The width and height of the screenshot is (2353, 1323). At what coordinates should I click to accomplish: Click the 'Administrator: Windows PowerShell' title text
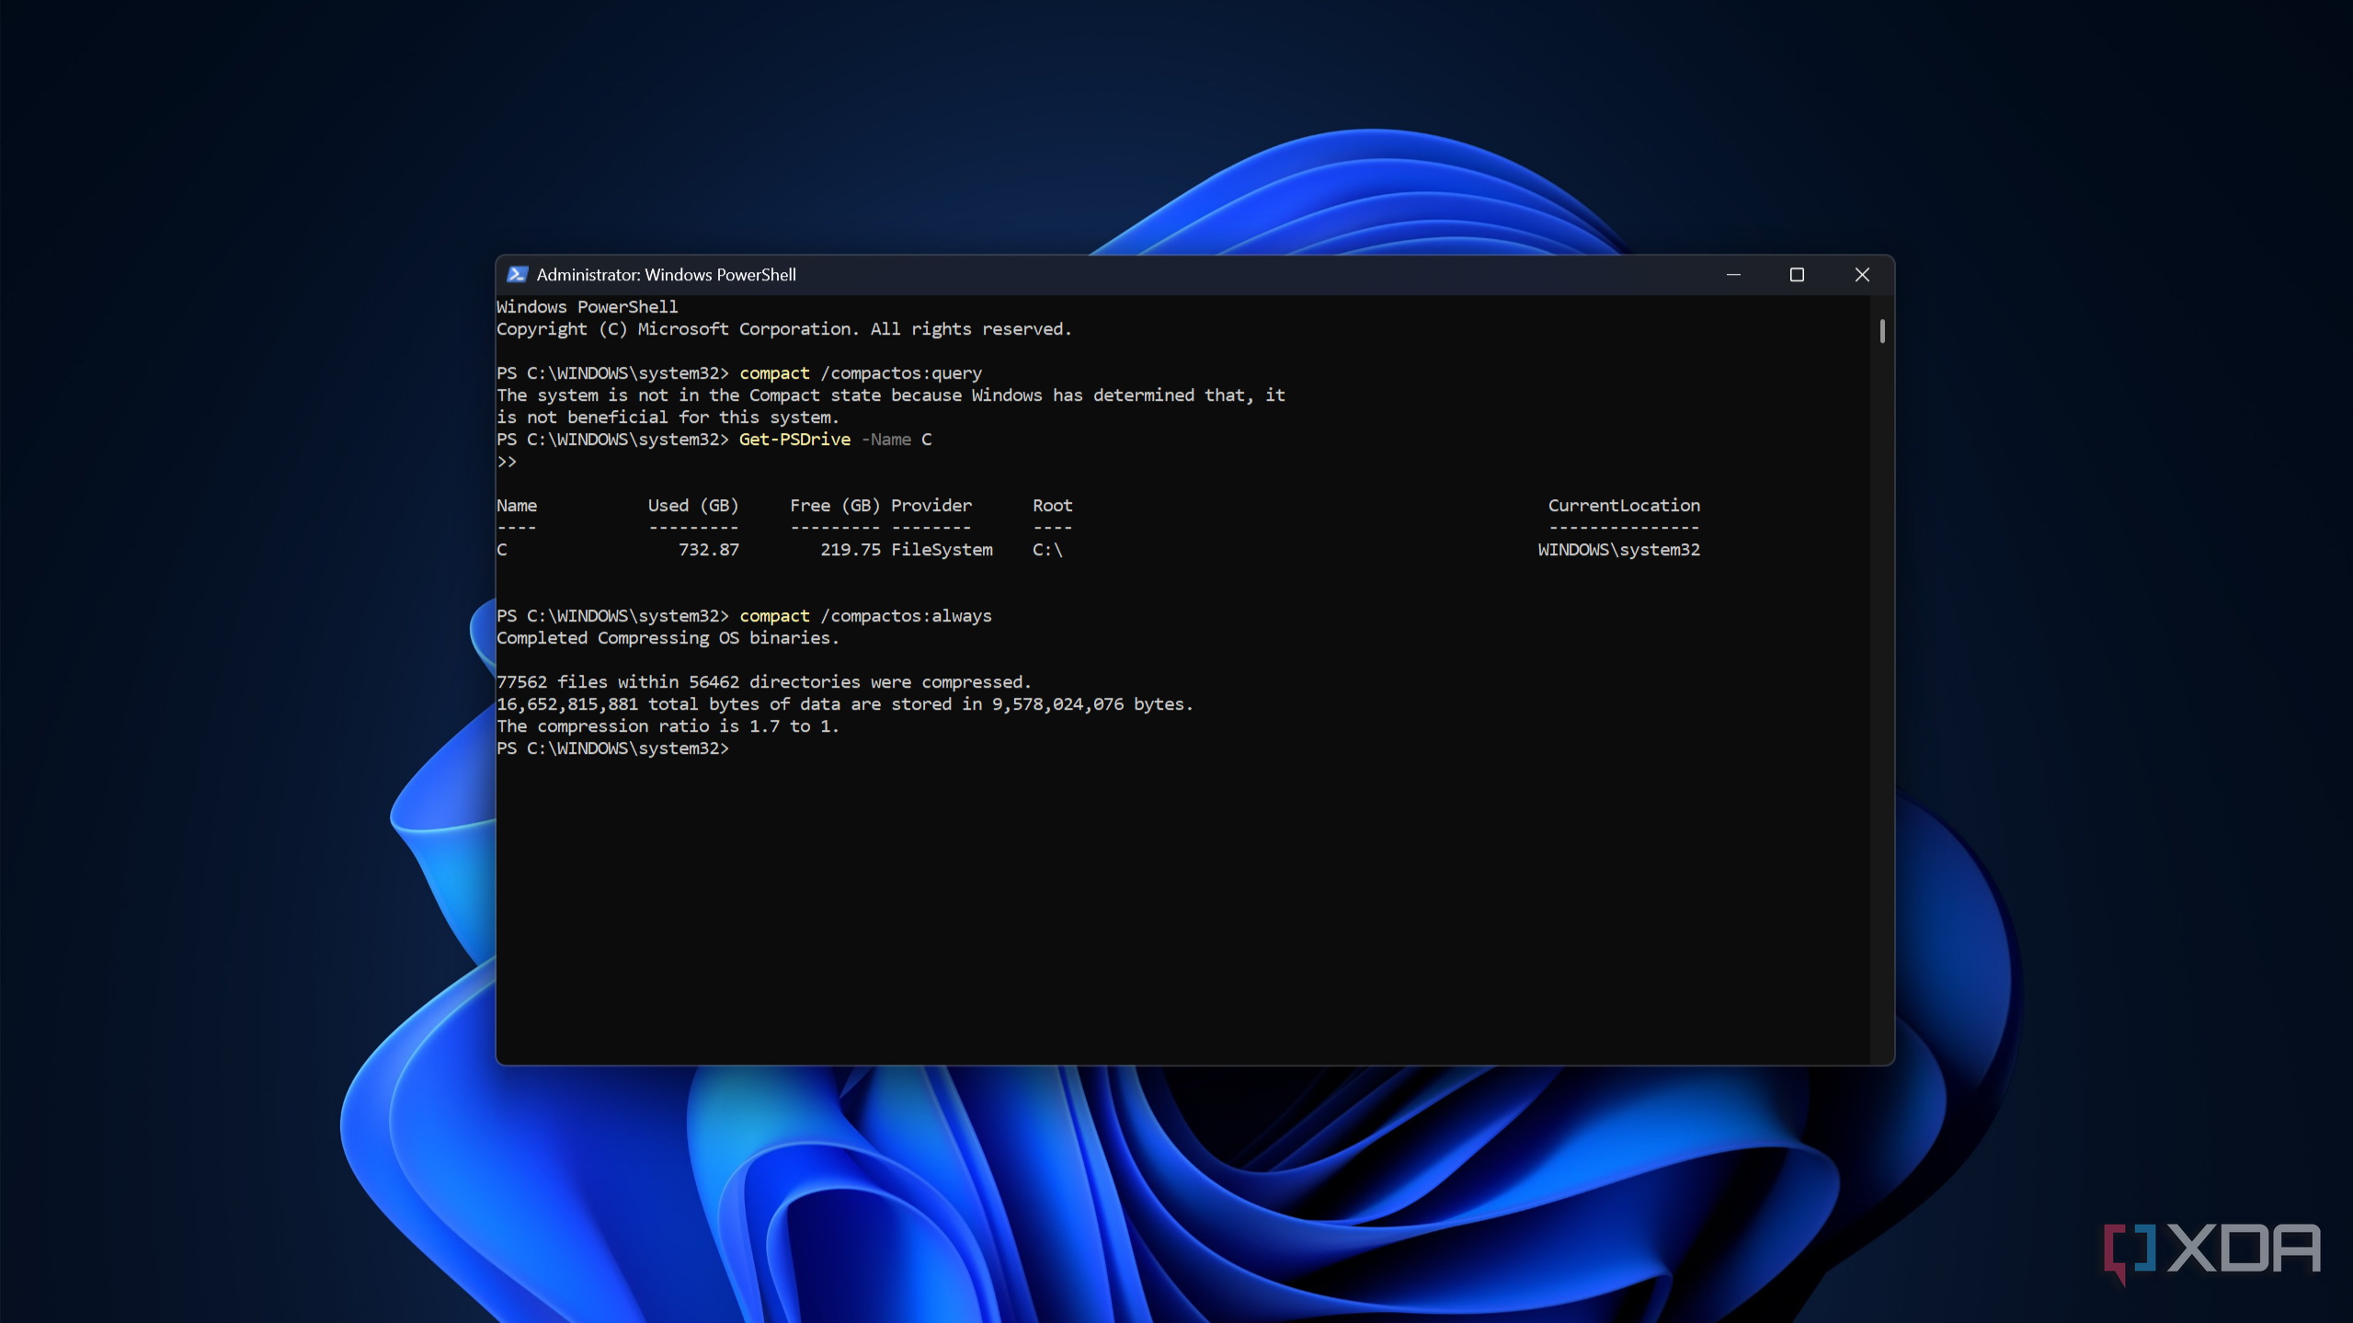click(666, 275)
